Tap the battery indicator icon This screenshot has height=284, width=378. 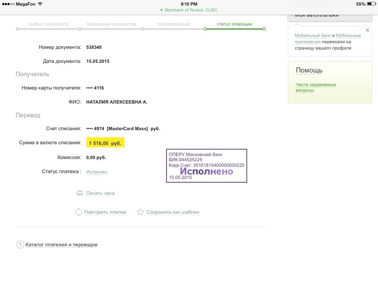pyautogui.click(x=371, y=4)
